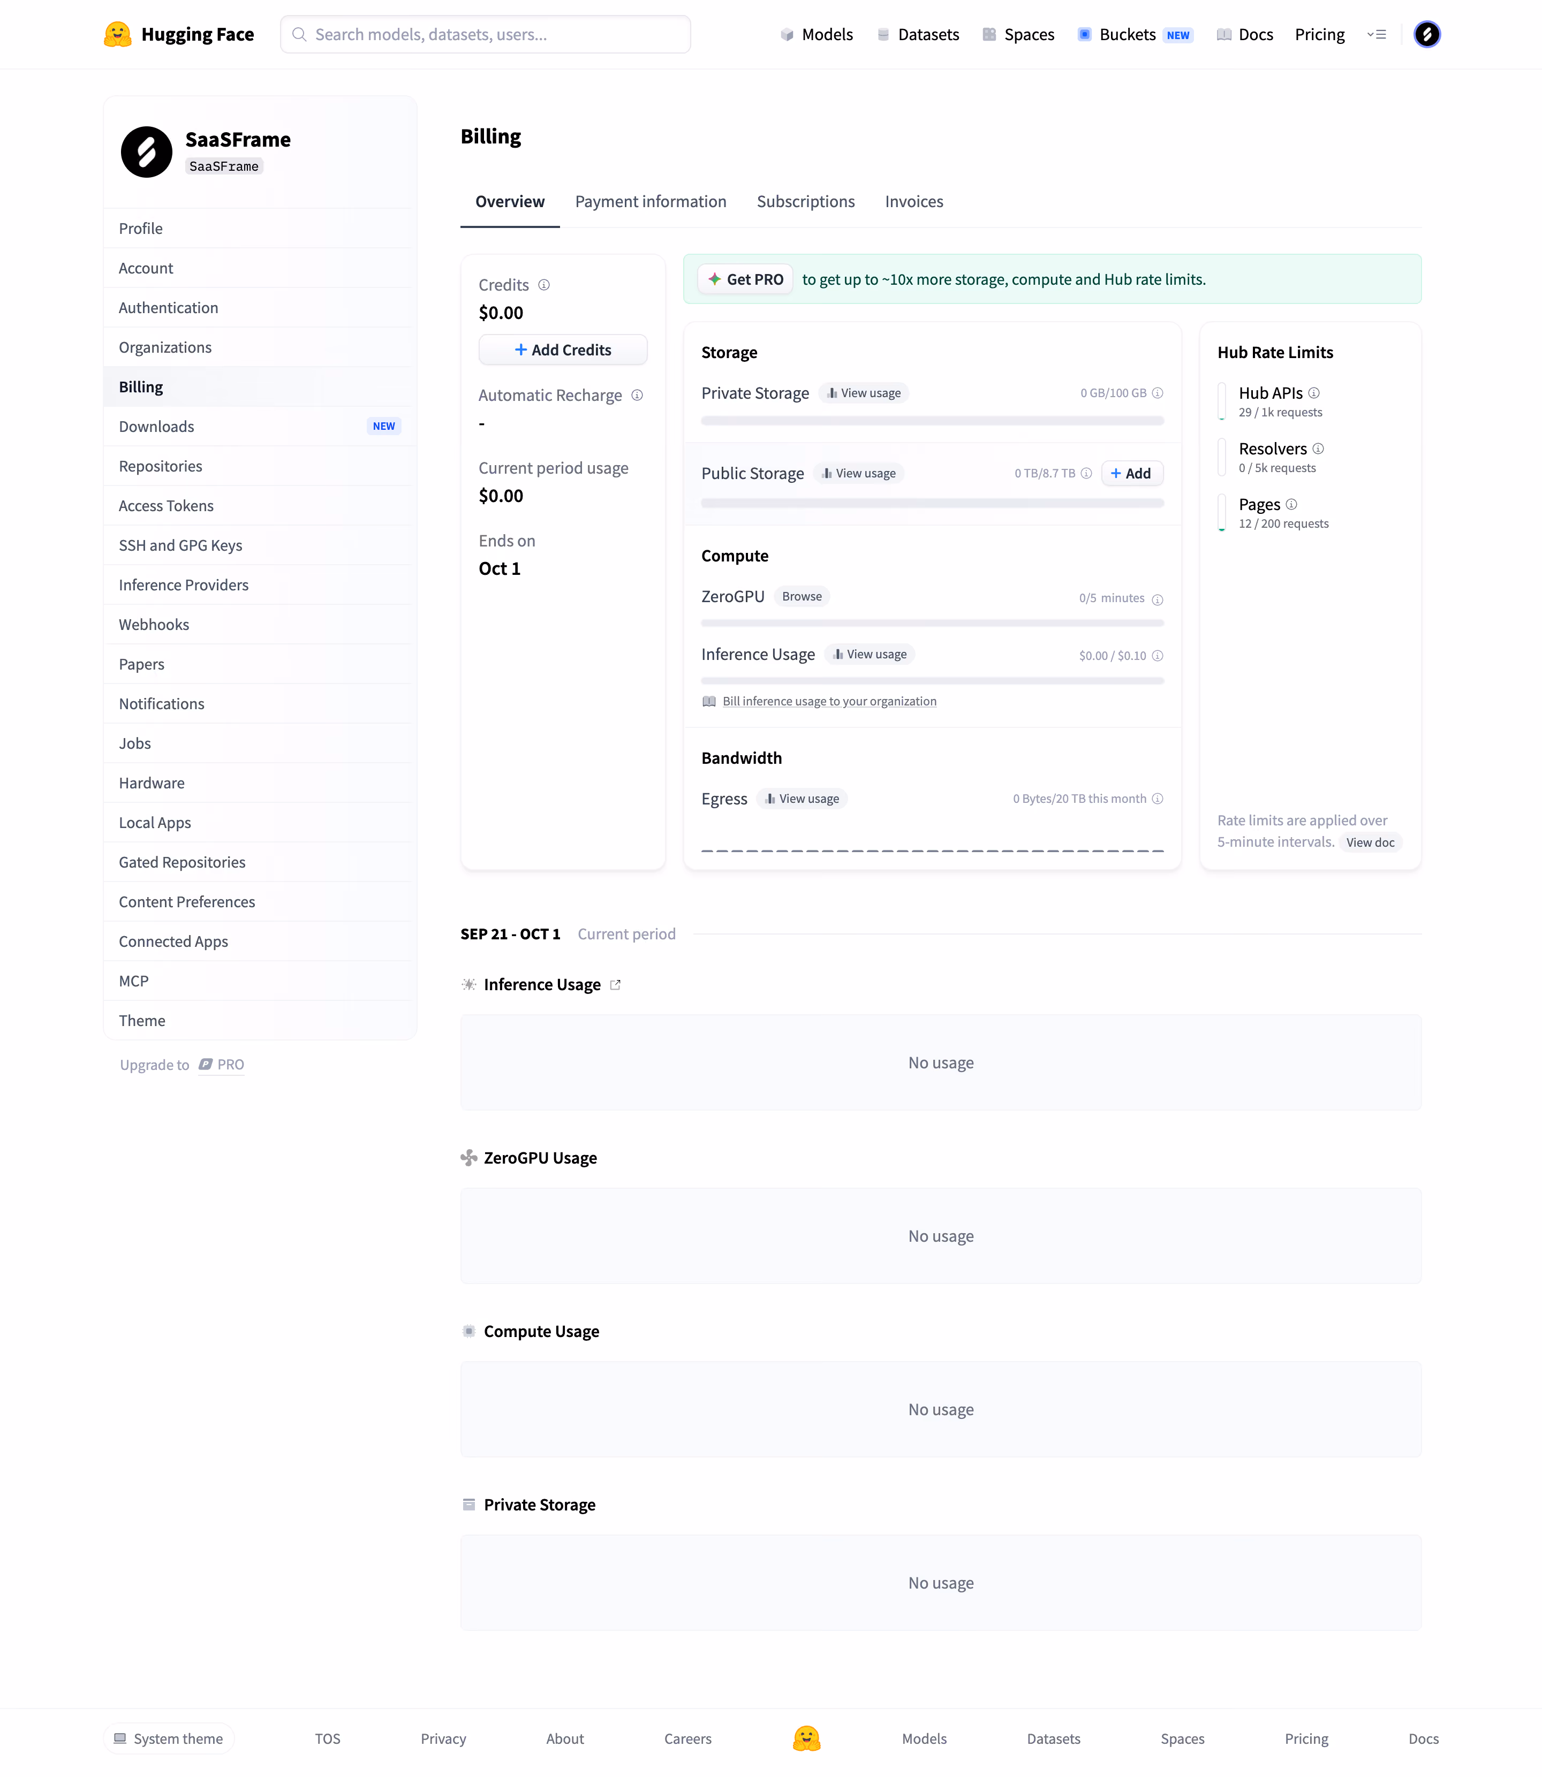The image size is (1542, 1777).
Task: Click the SaaSFrame profile avatar in sidebar
Action: 146,152
